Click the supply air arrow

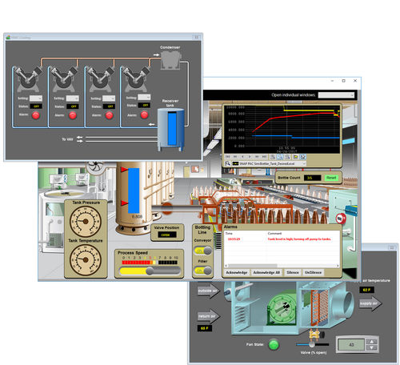(370, 303)
